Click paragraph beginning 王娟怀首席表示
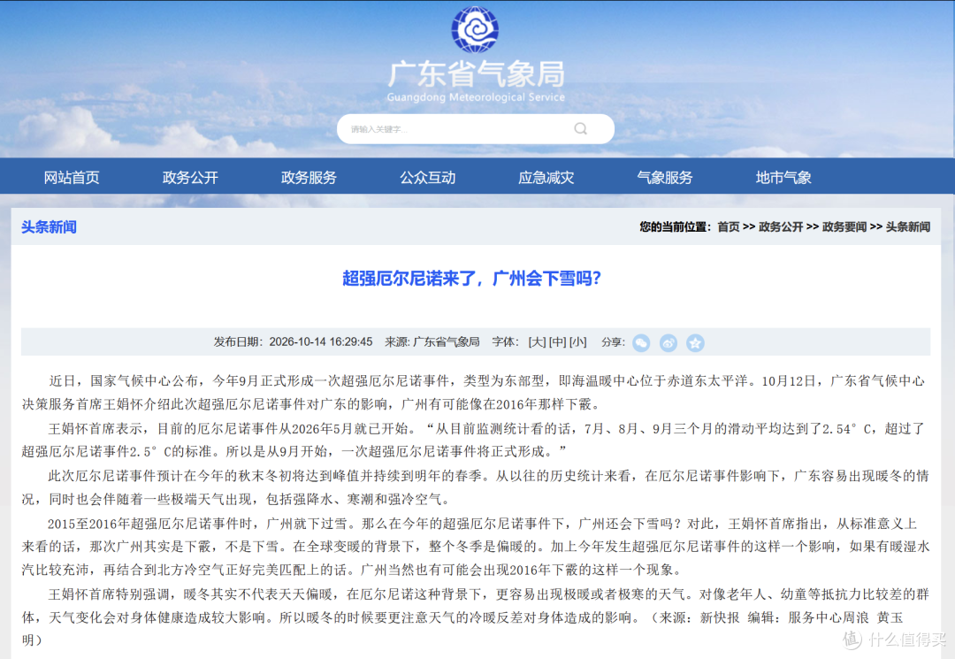The image size is (955, 659). coord(473,440)
